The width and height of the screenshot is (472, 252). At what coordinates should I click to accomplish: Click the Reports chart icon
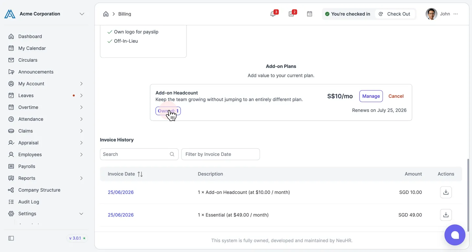coord(11,178)
